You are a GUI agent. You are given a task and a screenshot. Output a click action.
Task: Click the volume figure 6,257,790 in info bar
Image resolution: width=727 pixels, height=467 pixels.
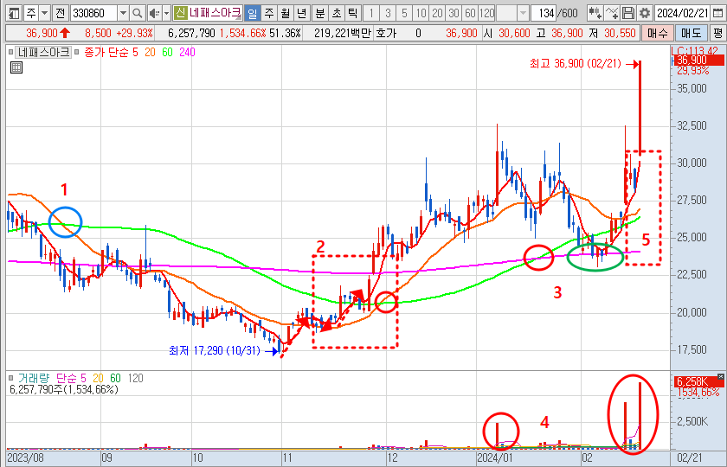click(191, 34)
